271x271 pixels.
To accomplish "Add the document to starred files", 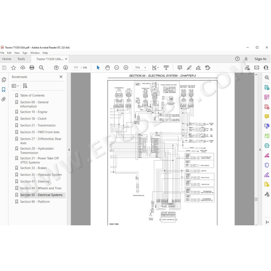I will [x=13, y=68].
